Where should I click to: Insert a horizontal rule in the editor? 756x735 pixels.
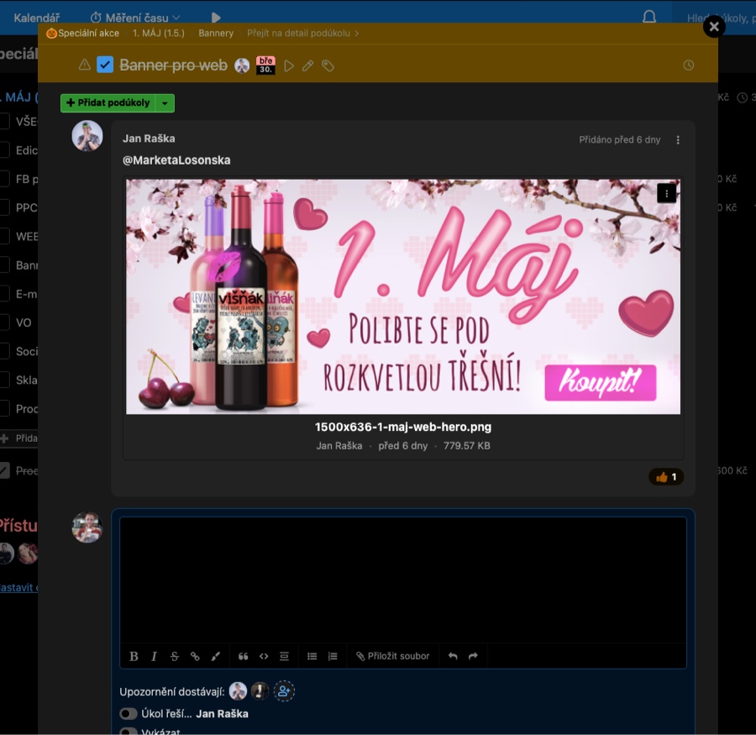coord(285,656)
